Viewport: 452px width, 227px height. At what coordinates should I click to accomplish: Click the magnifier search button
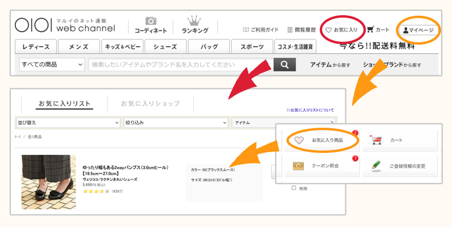point(285,65)
